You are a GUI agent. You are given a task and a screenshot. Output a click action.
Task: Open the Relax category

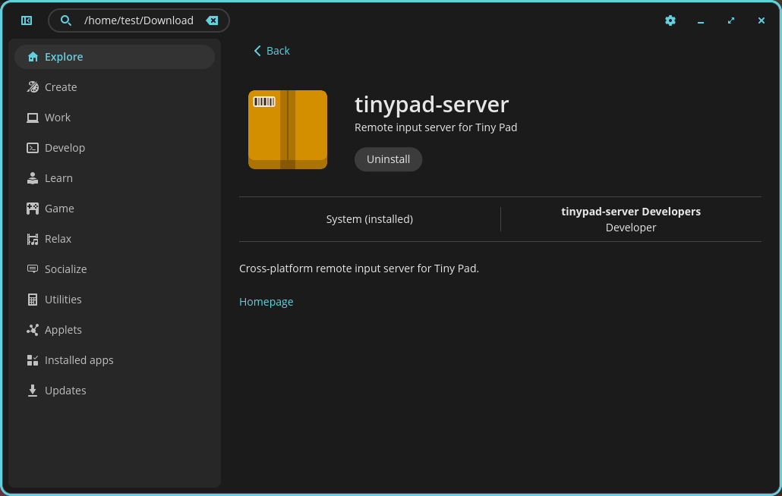[115, 239]
